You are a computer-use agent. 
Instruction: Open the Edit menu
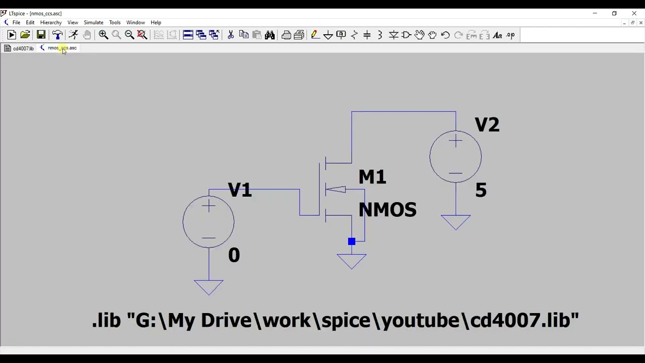point(30,23)
